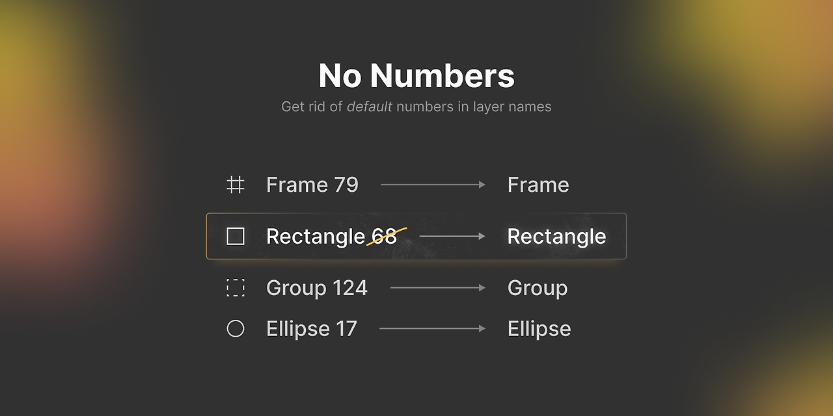Screen dimensions: 833x416
Task: Click the arrow after Rectangle 68
Action: (452, 237)
